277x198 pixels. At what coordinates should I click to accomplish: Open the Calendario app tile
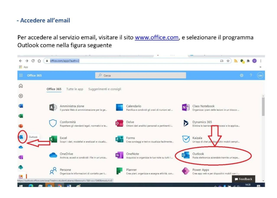pyautogui.click(x=144, y=108)
